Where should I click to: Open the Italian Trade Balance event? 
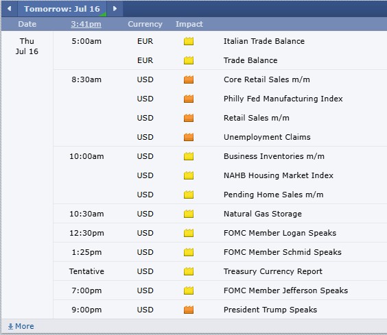264,41
